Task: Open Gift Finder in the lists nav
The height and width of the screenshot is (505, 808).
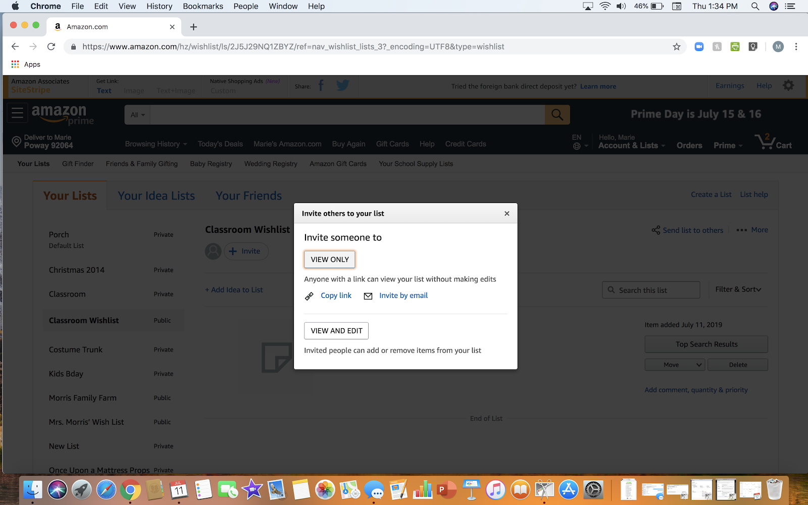Action: (x=78, y=164)
